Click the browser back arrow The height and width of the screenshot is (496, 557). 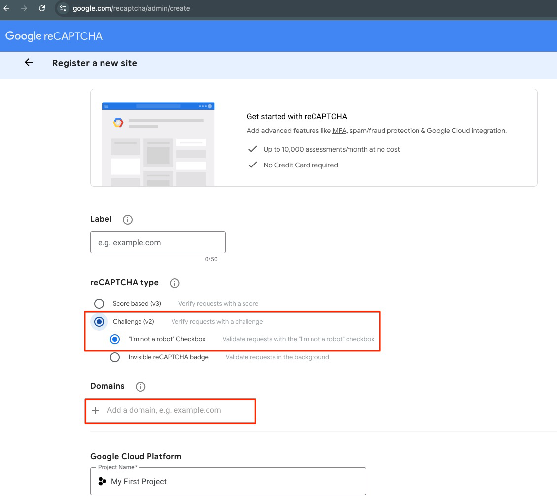pyautogui.click(x=6, y=8)
